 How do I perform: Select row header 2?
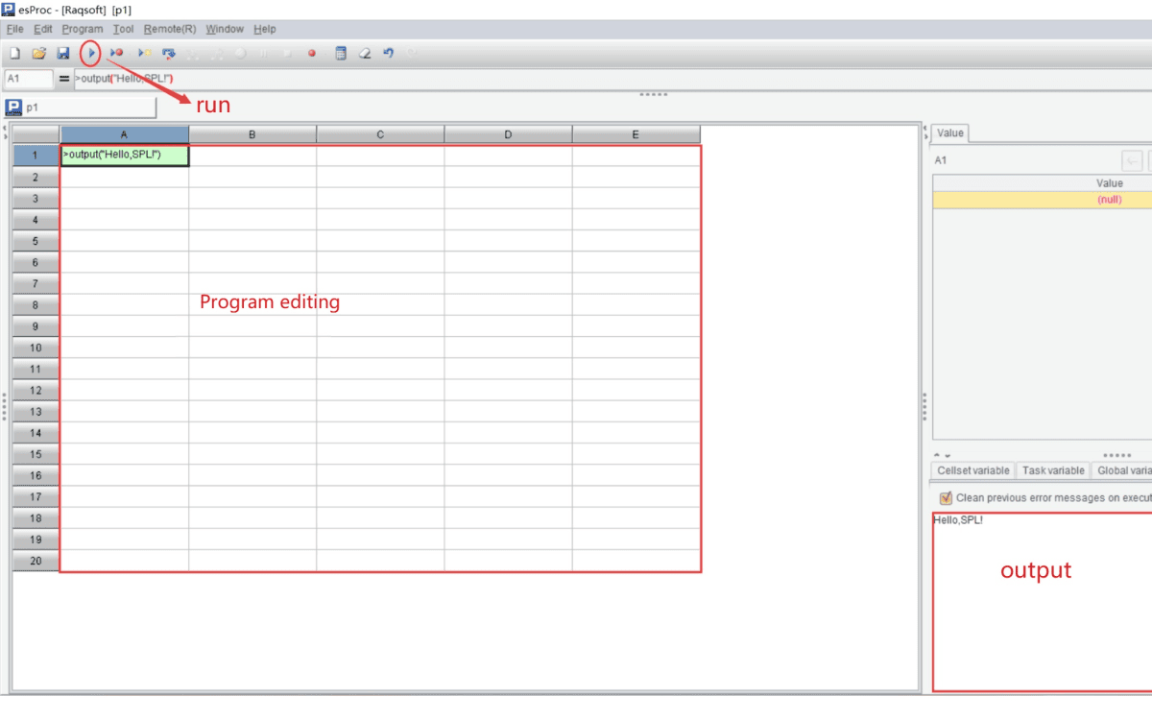click(36, 178)
